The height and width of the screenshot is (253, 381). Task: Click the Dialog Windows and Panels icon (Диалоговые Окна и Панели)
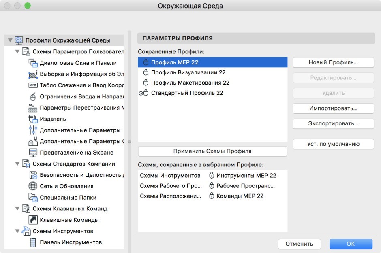coord(33,63)
